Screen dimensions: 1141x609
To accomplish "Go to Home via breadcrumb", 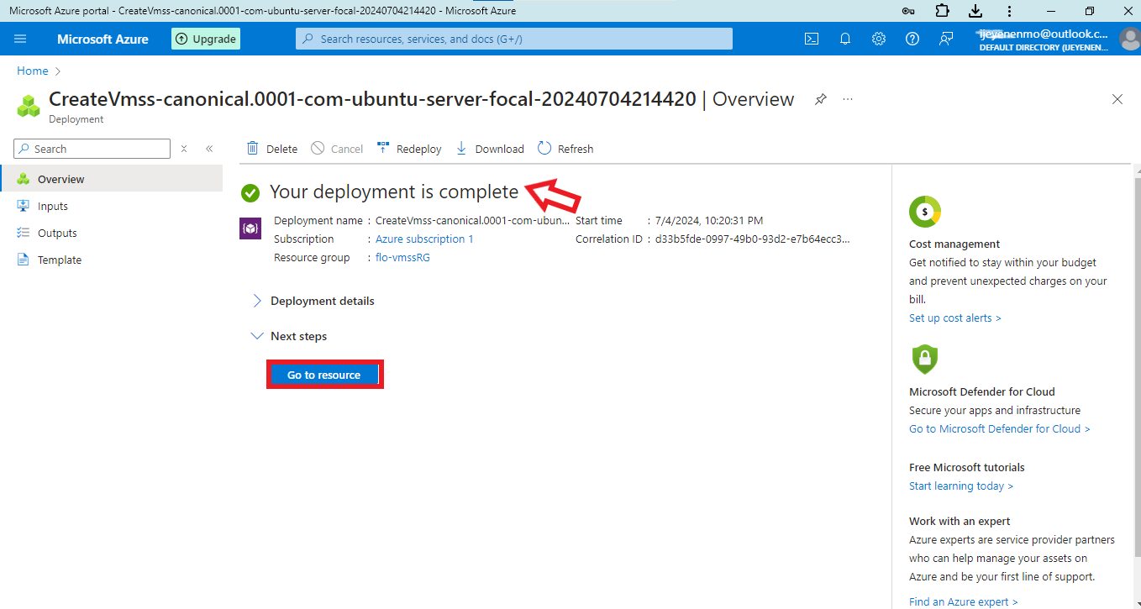I will pyautogui.click(x=33, y=71).
